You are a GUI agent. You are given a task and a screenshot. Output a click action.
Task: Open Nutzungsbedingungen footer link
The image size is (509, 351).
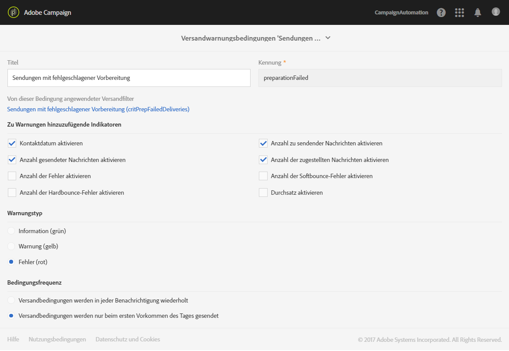(57, 339)
